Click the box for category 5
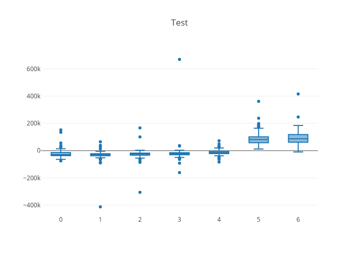This screenshot has height=256, width=359. pos(258,140)
